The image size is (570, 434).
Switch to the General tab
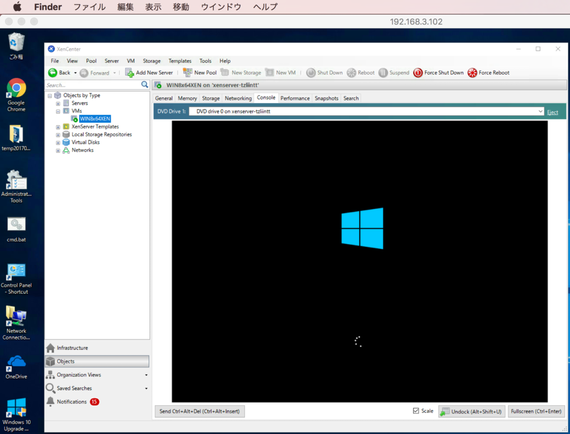point(164,98)
